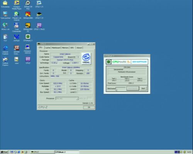193x154 pixels.
Task: Click the Final Score value in CPUMark
Action: click(x=131, y=83)
